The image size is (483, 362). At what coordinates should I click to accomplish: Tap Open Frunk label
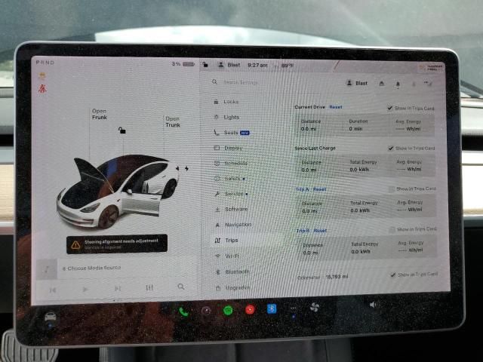[100, 114]
